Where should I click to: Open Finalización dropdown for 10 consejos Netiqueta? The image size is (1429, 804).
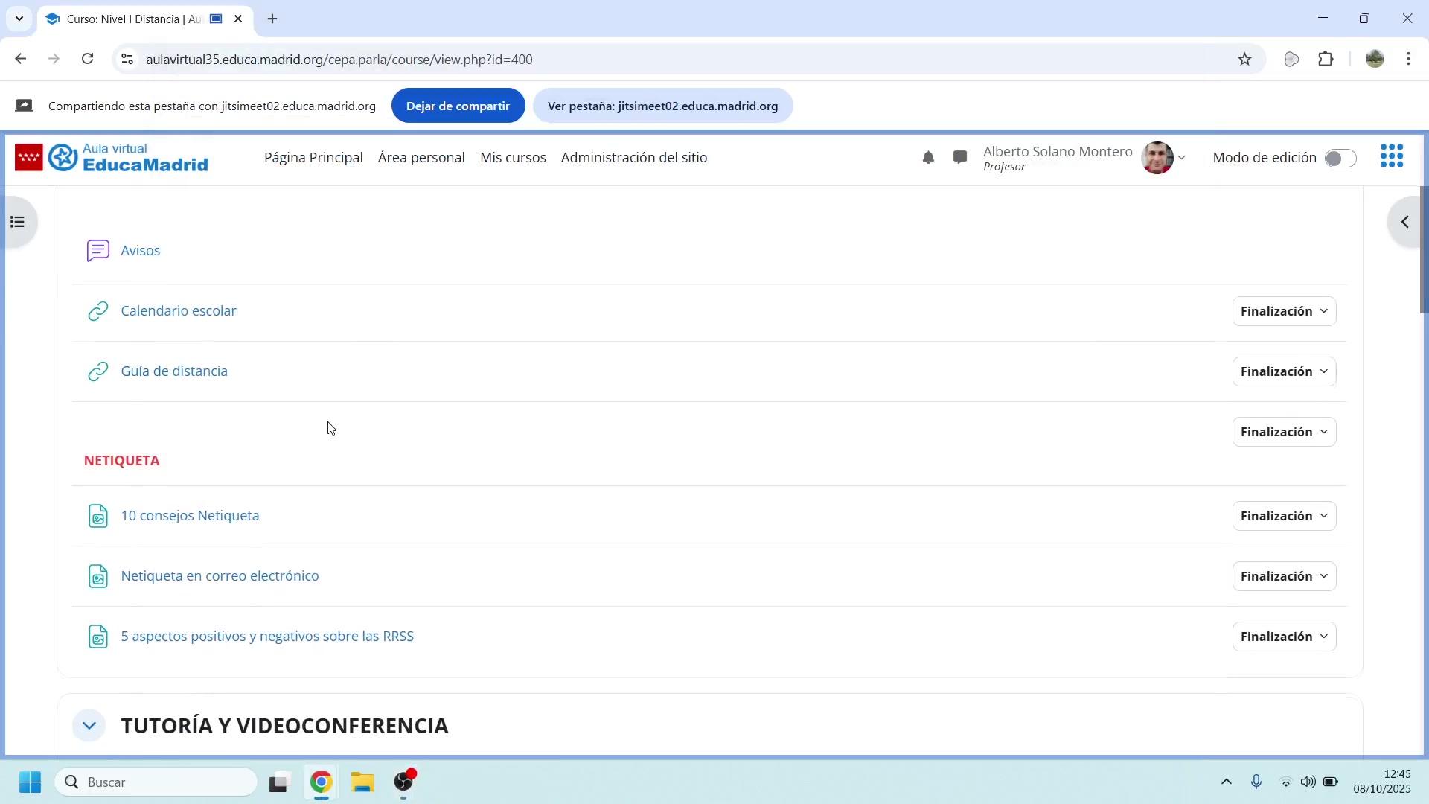(1284, 516)
